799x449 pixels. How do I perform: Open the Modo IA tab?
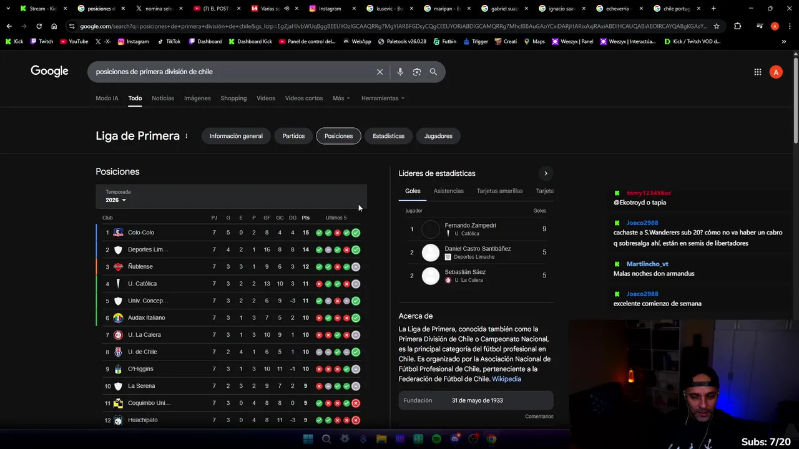coord(107,98)
